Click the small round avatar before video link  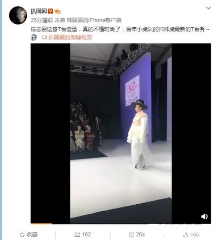(x=34, y=37)
